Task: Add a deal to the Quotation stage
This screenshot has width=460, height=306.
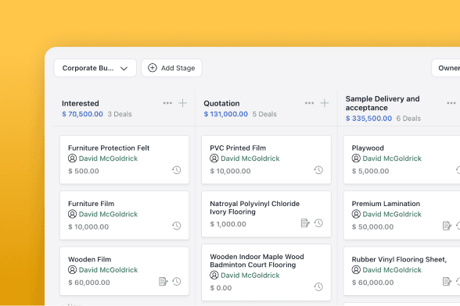Action: pos(325,103)
